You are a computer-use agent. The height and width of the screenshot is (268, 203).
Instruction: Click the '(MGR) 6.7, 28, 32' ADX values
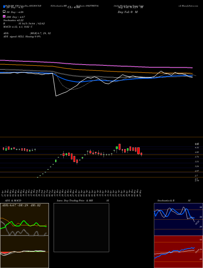coord(40,33)
